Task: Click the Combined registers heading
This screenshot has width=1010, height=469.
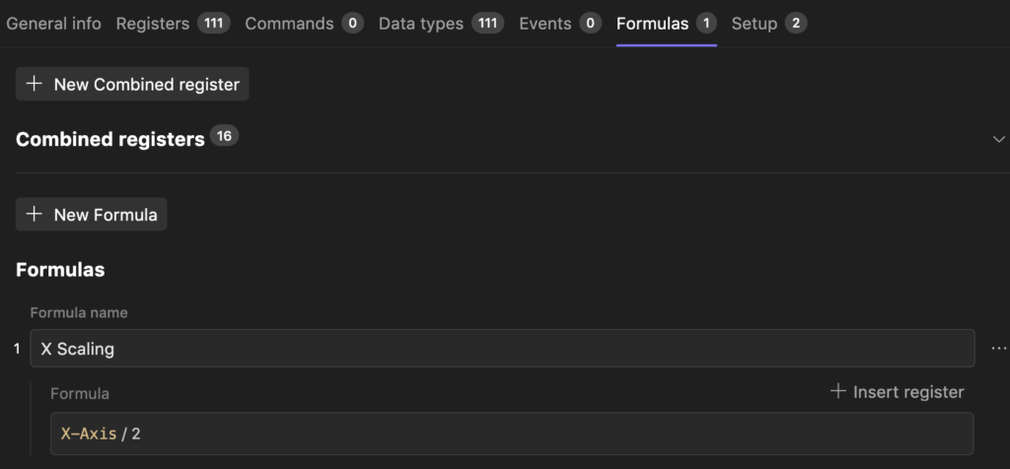Action: [x=109, y=139]
